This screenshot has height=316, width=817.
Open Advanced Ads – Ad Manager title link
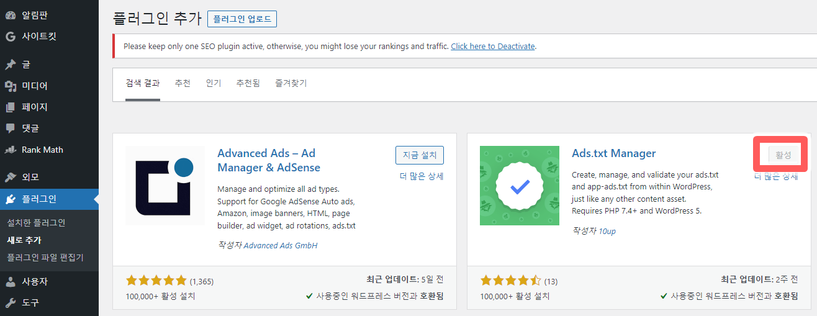coord(269,160)
